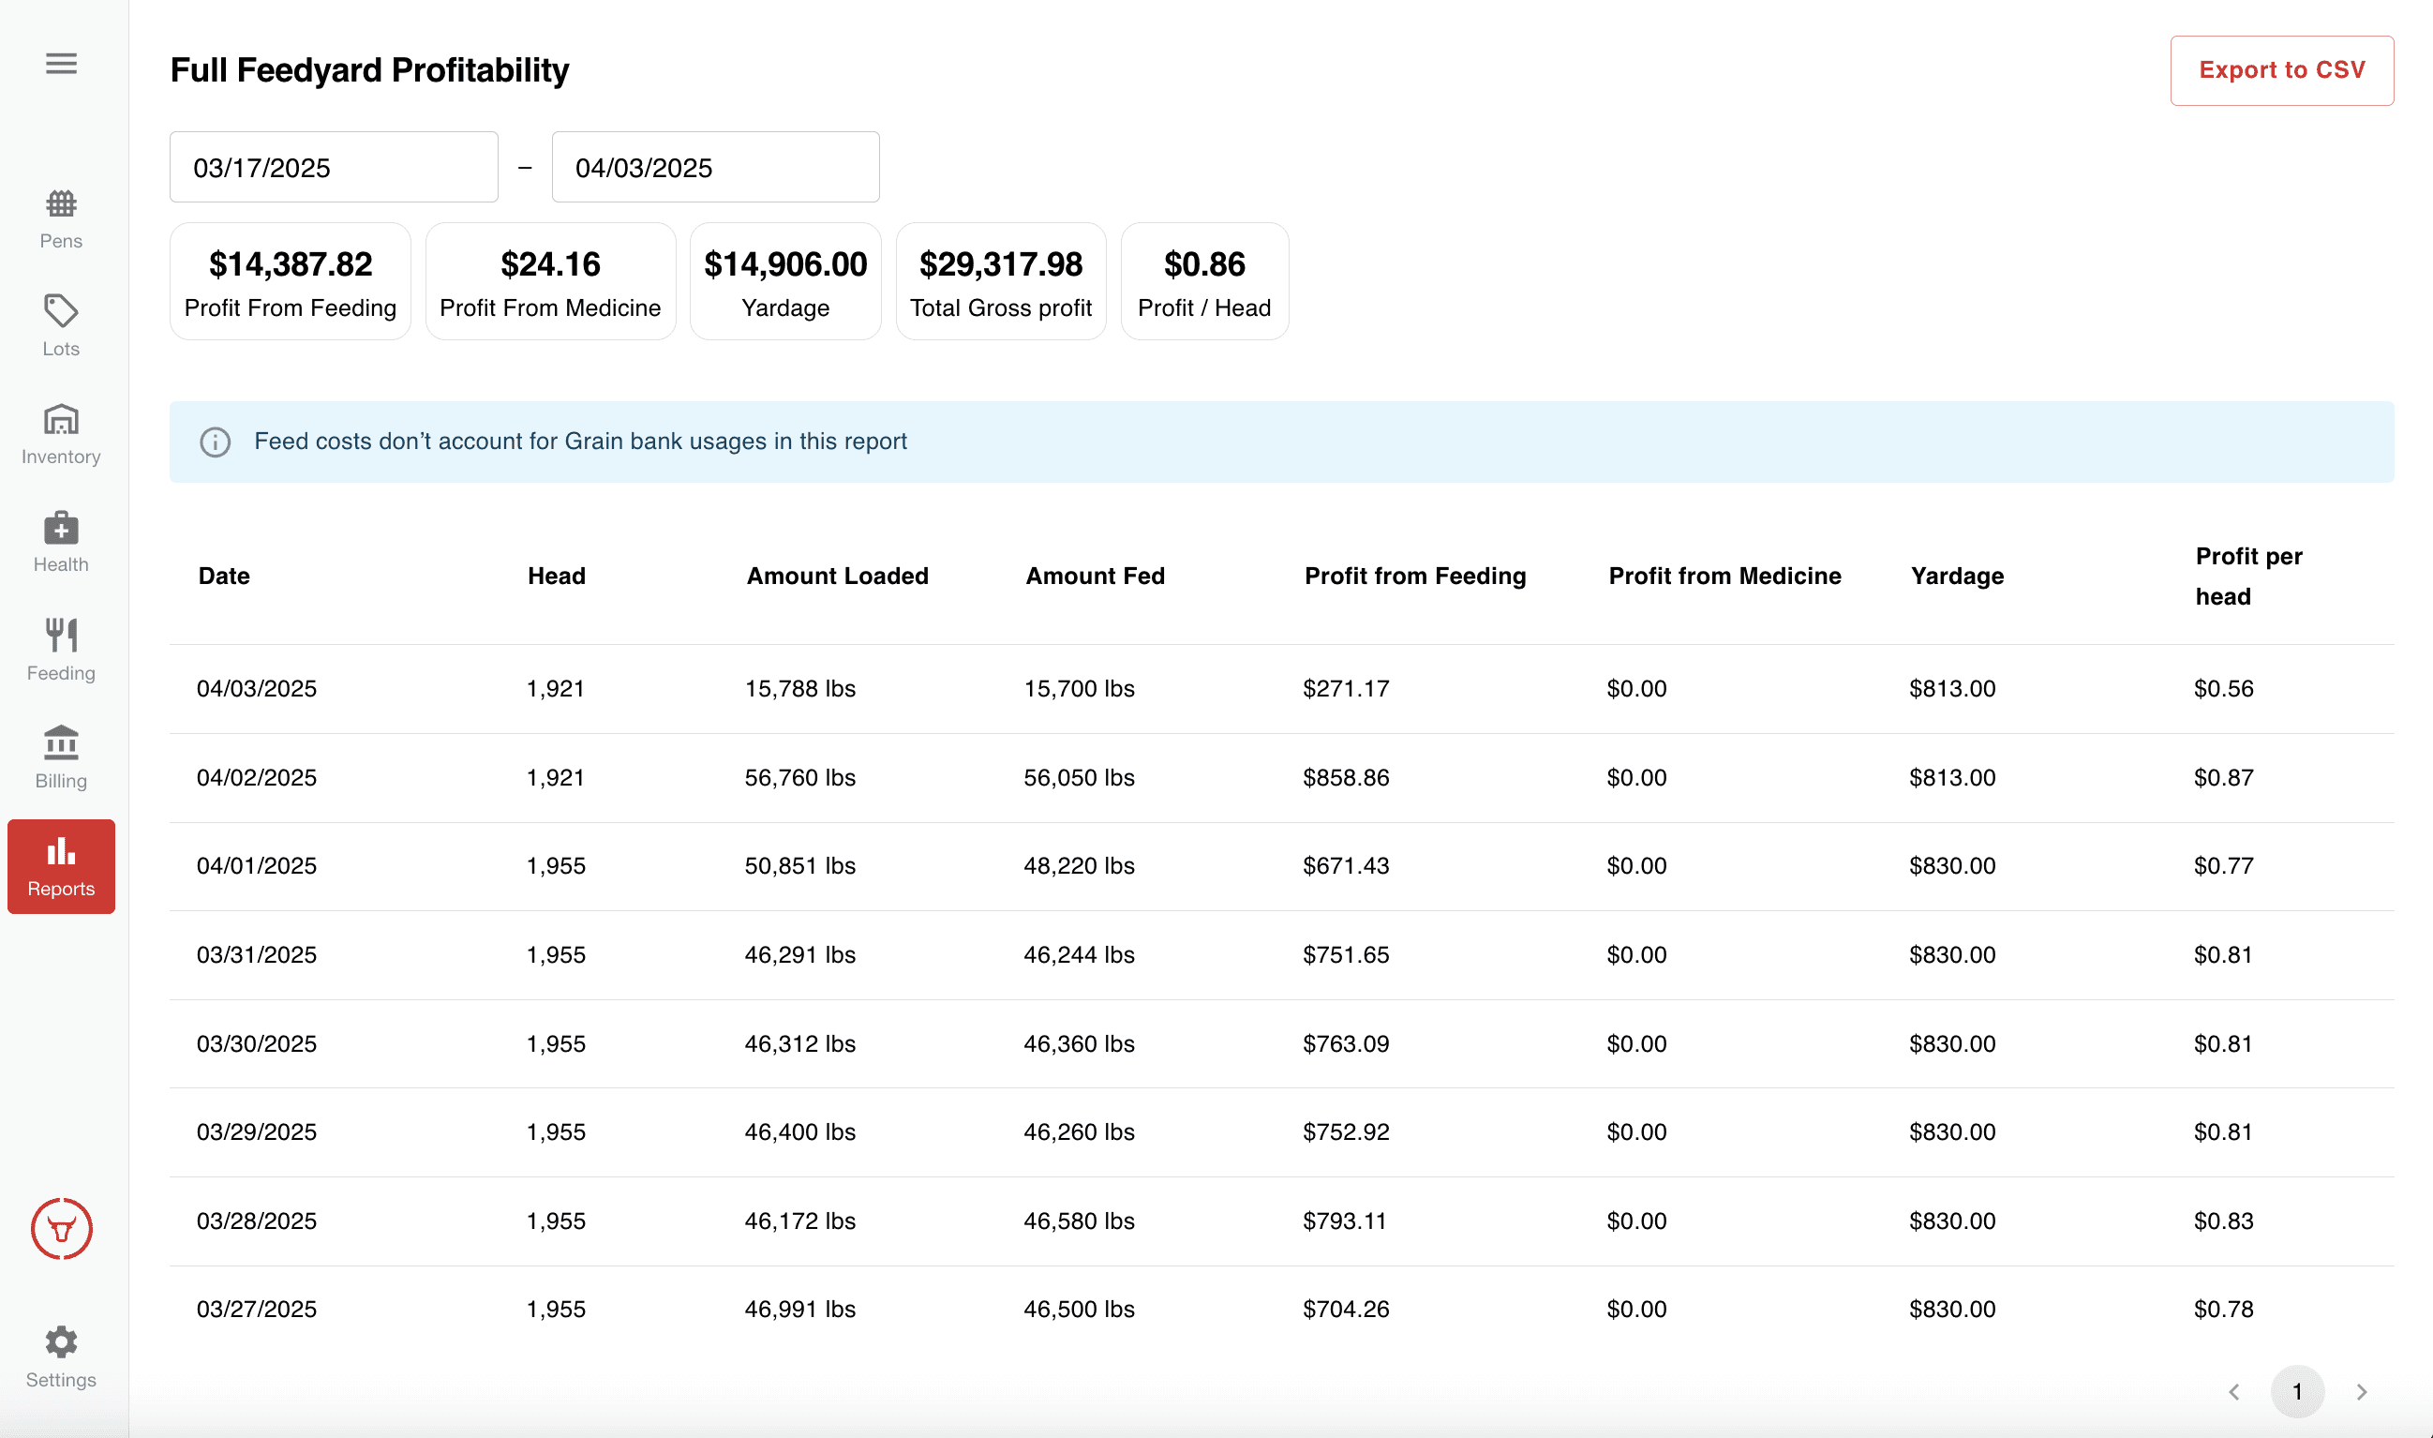2433x1438 pixels.
Task: Open Feeding fork and knife icon
Action: coord(61,636)
